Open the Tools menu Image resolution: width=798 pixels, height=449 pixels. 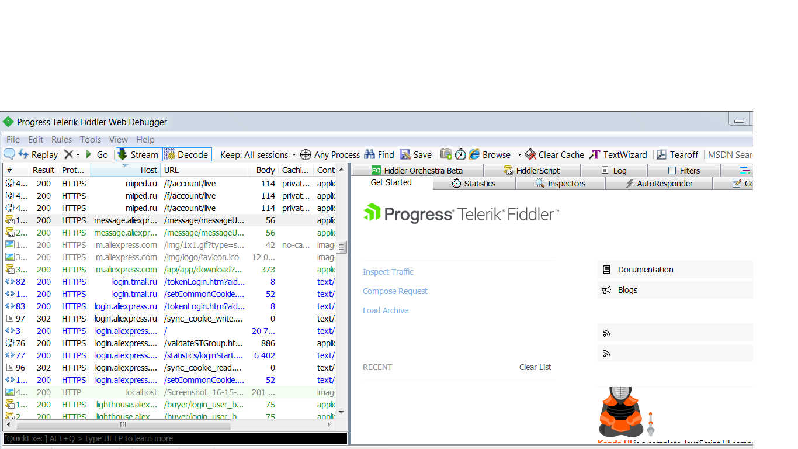91,139
